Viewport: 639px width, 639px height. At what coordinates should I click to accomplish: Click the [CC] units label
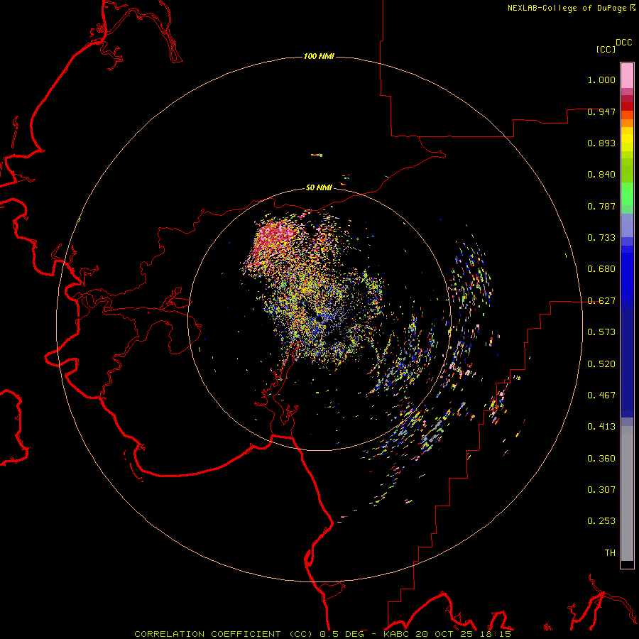(x=606, y=49)
